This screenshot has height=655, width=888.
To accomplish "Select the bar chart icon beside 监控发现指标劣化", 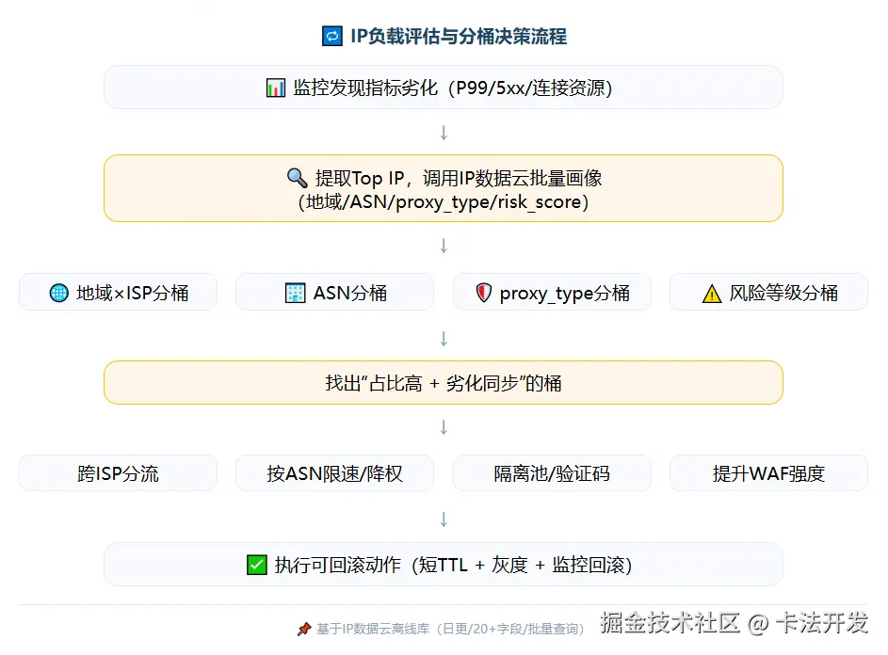I will tap(275, 87).
